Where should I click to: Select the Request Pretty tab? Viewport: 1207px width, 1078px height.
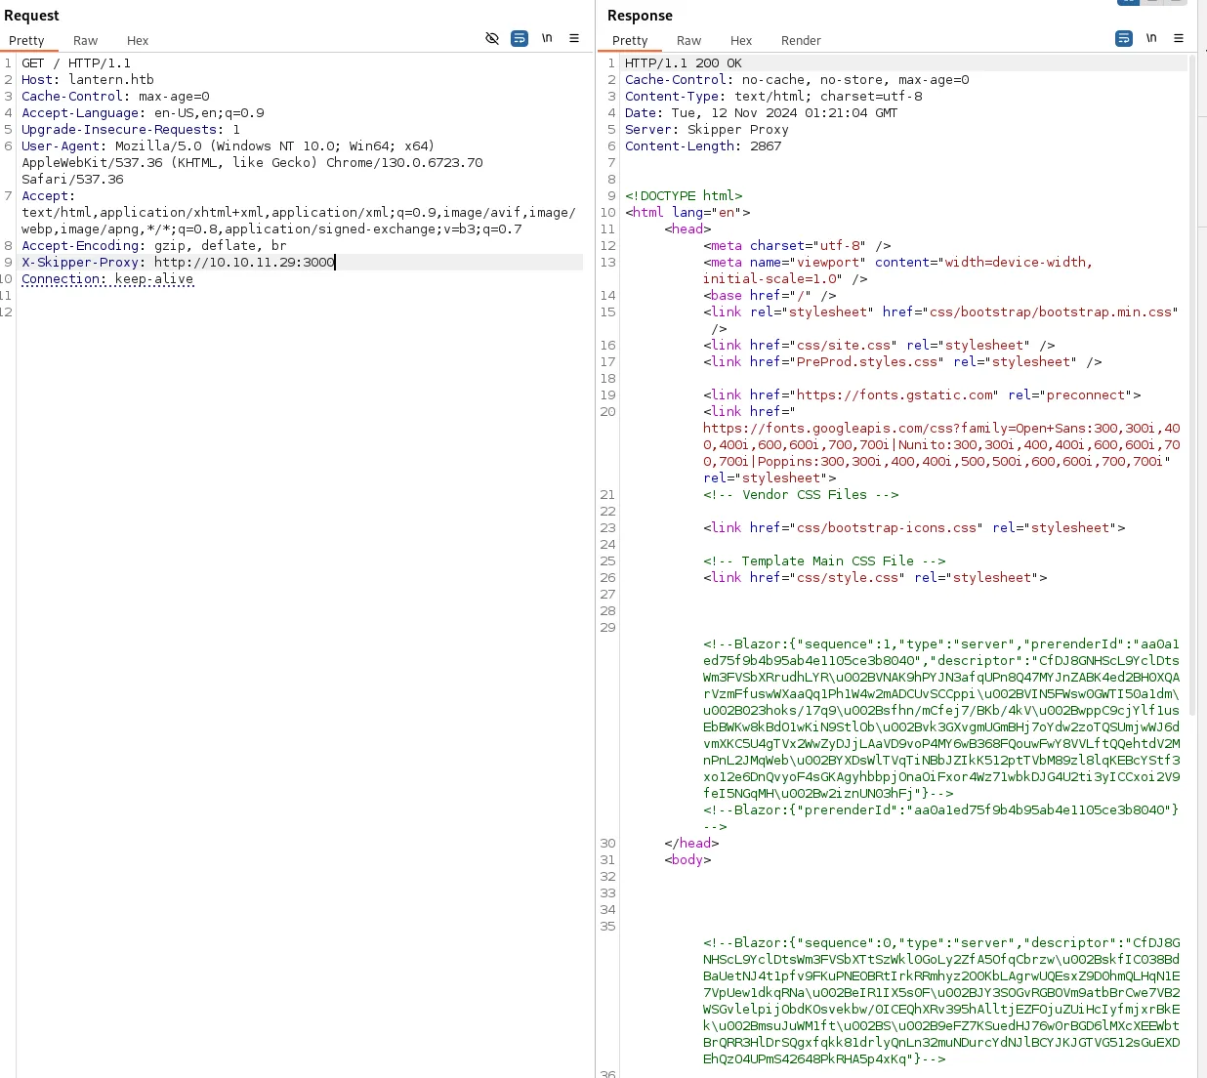(x=27, y=41)
